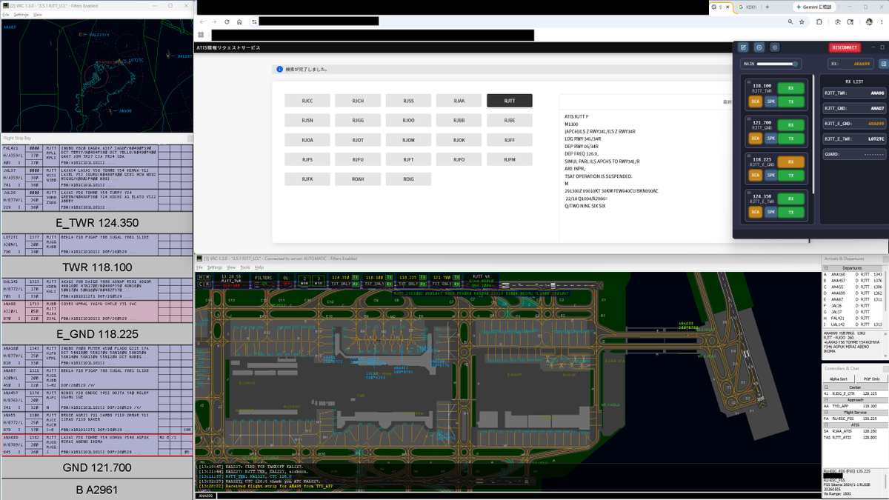Toggle XCA for 118.100 RJTT_TWR
The image size is (889, 500).
click(756, 101)
